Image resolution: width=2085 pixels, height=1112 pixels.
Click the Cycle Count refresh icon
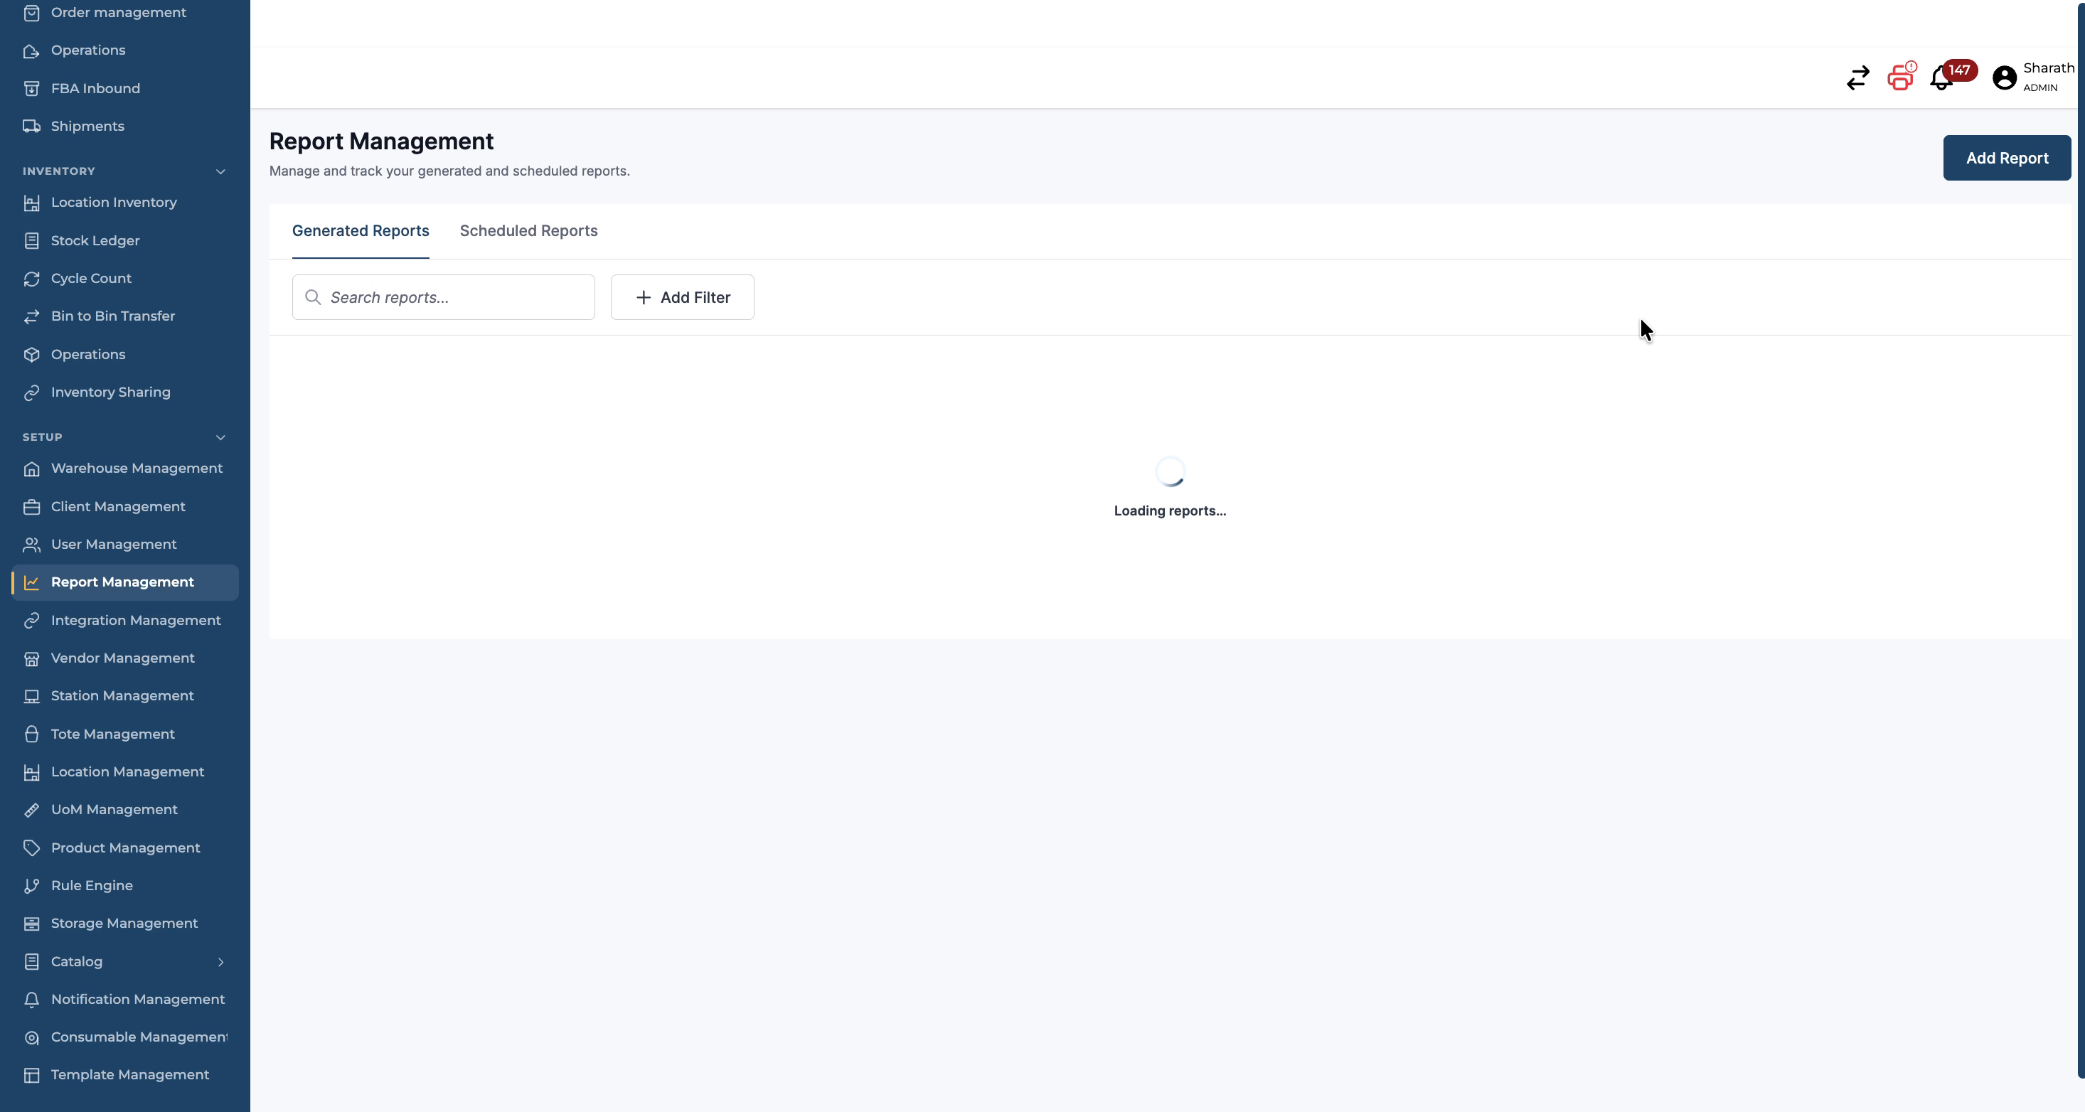click(31, 279)
